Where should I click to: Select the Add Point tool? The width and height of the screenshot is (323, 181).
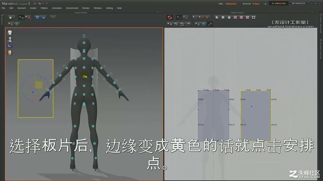click(x=207, y=17)
